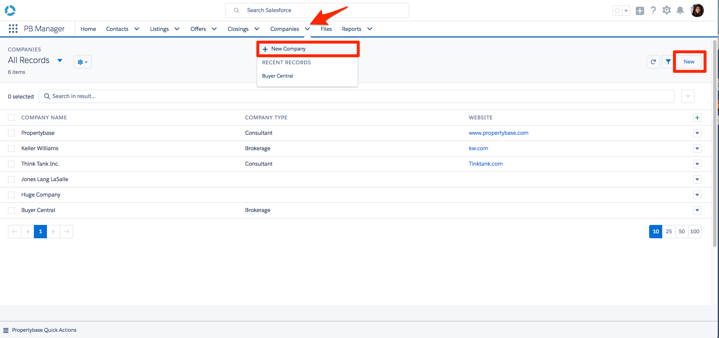Open the global actions plus icon
The width and height of the screenshot is (719, 338).
[x=640, y=11]
